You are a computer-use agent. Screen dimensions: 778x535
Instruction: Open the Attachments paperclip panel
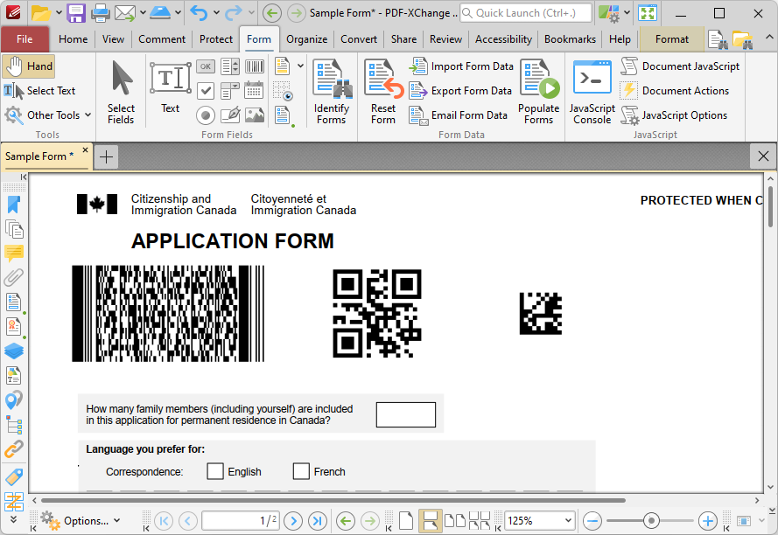click(x=13, y=277)
